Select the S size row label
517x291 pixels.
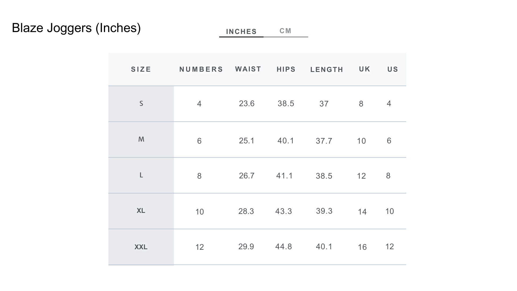(141, 103)
